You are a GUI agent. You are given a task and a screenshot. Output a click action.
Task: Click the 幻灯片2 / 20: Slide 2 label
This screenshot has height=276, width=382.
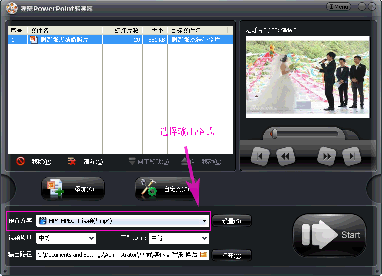271,30
